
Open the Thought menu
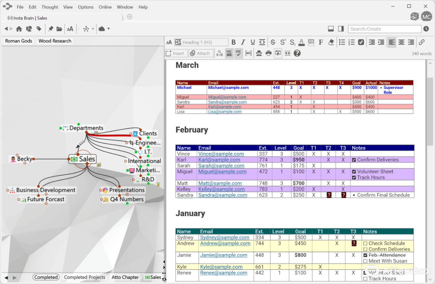point(50,7)
